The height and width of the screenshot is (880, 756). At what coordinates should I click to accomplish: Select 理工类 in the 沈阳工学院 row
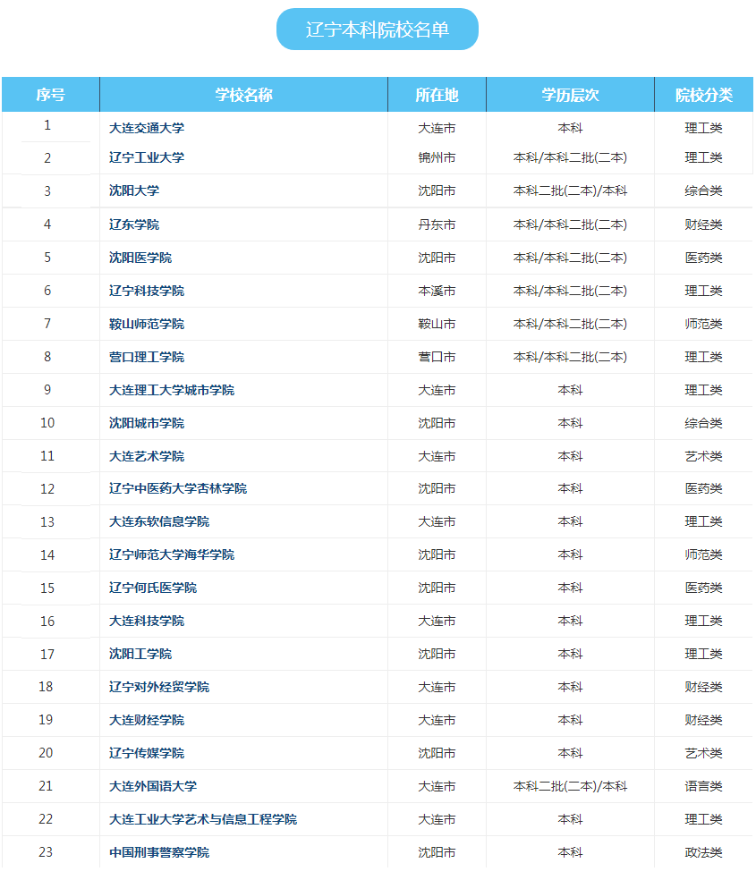pos(704,655)
